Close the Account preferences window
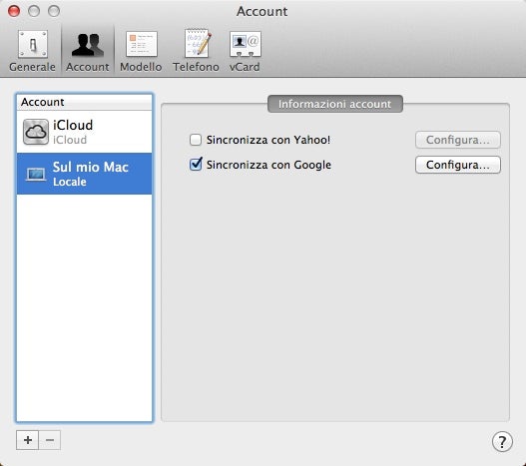Viewport: 526px width, 466px height. point(14,11)
